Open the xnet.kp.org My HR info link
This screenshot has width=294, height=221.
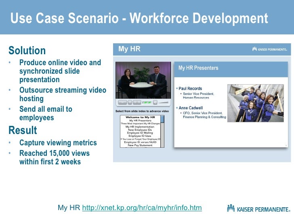point(142,208)
